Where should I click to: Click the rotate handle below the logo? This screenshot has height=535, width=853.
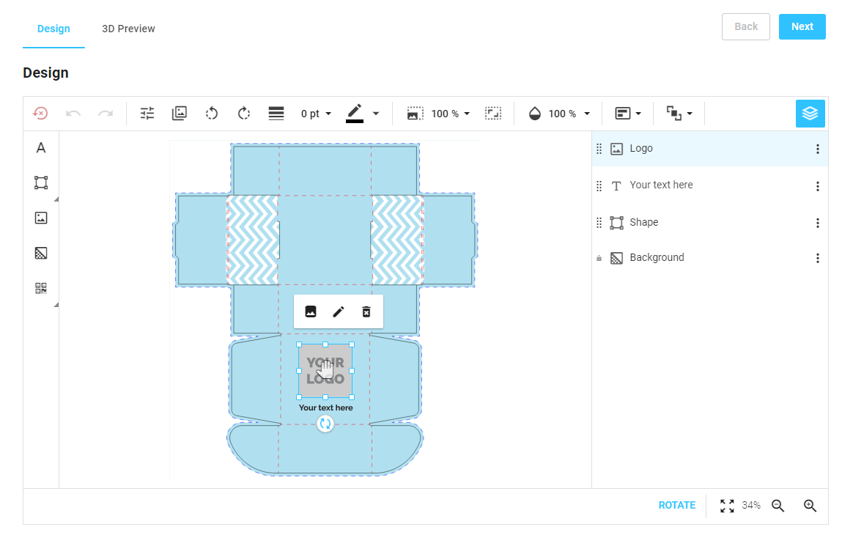point(325,424)
